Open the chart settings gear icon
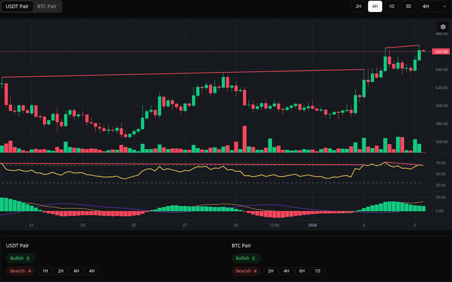Image resolution: width=452 pixels, height=282 pixels. (x=443, y=27)
